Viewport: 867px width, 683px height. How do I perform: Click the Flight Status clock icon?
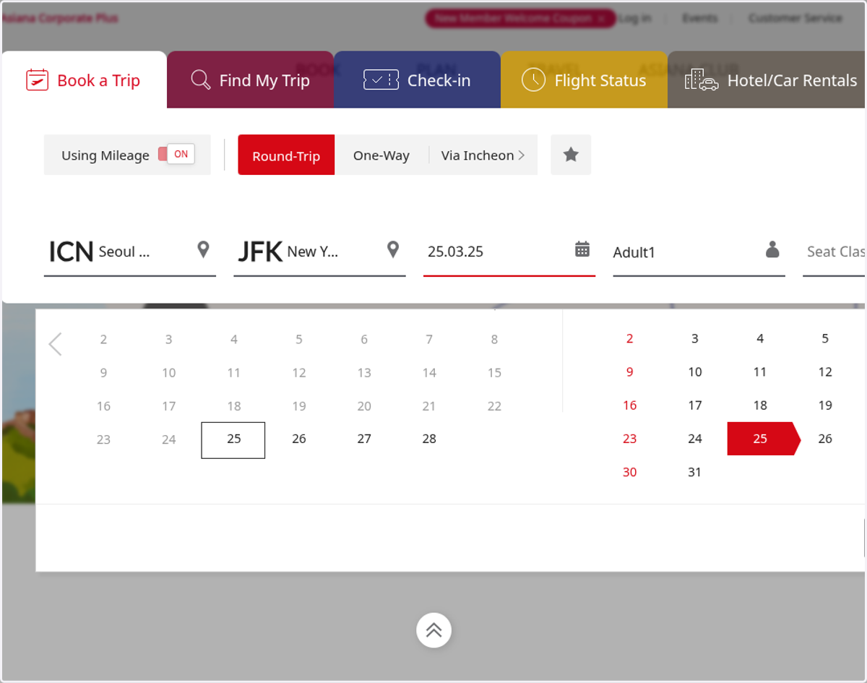click(x=533, y=80)
